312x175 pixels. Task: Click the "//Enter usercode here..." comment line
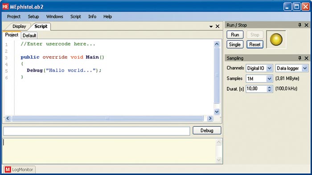click(58, 44)
